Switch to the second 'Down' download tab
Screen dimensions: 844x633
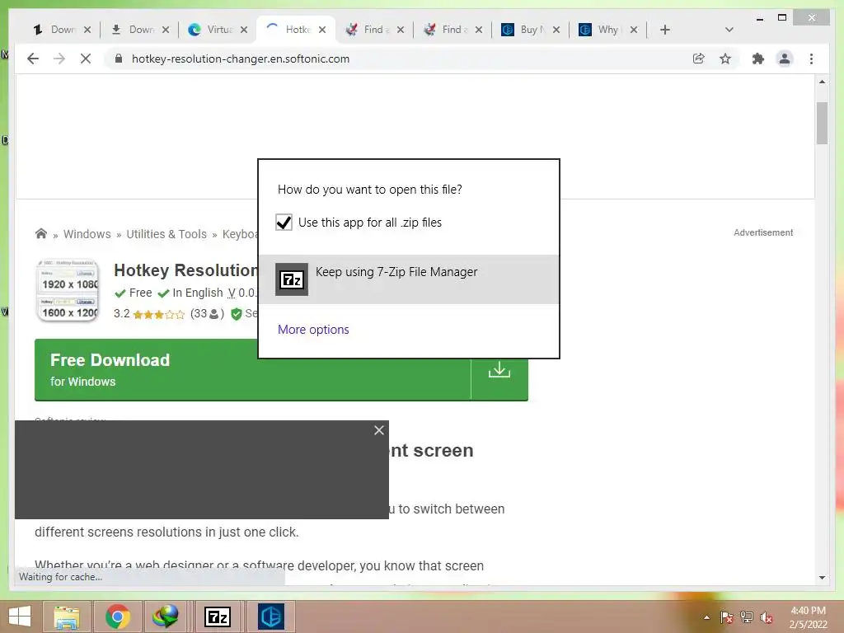pyautogui.click(x=134, y=30)
